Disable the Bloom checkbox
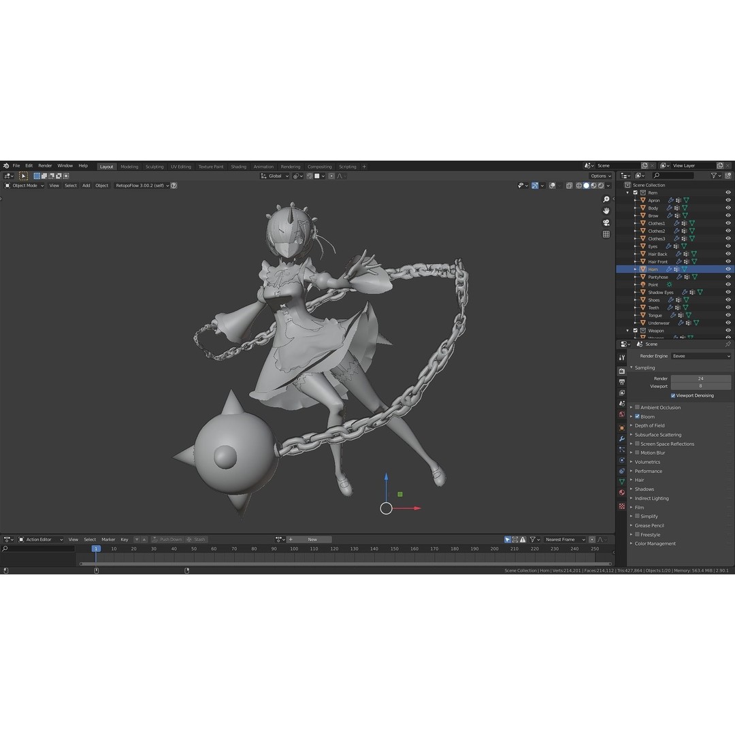735x735 pixels. (x=637, y=416)
